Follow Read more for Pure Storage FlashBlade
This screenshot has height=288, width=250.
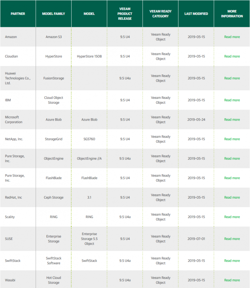pos(232,178)
